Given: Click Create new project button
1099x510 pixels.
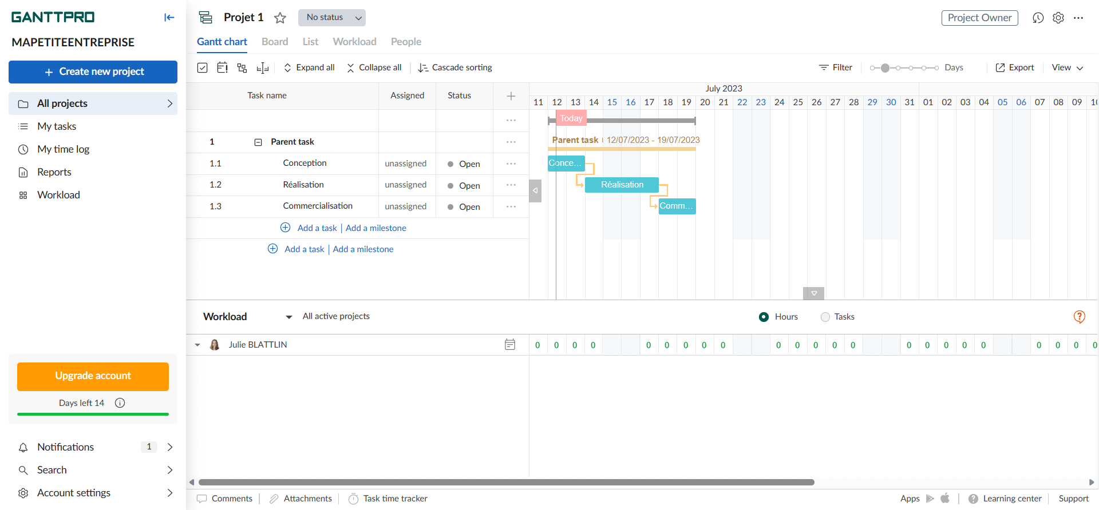Looking at the screenshot, I should [x=93, y=72].
